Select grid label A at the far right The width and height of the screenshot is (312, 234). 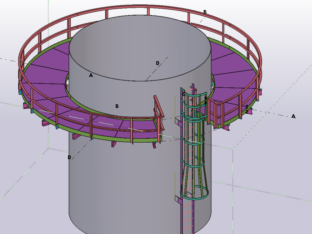(293, 116)
